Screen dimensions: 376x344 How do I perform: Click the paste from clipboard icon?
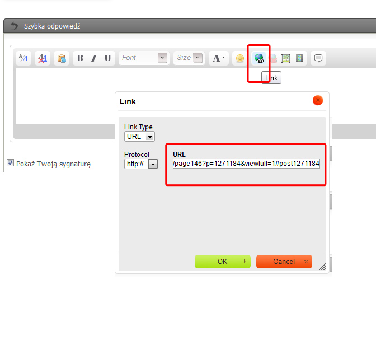tap(62, 58)
